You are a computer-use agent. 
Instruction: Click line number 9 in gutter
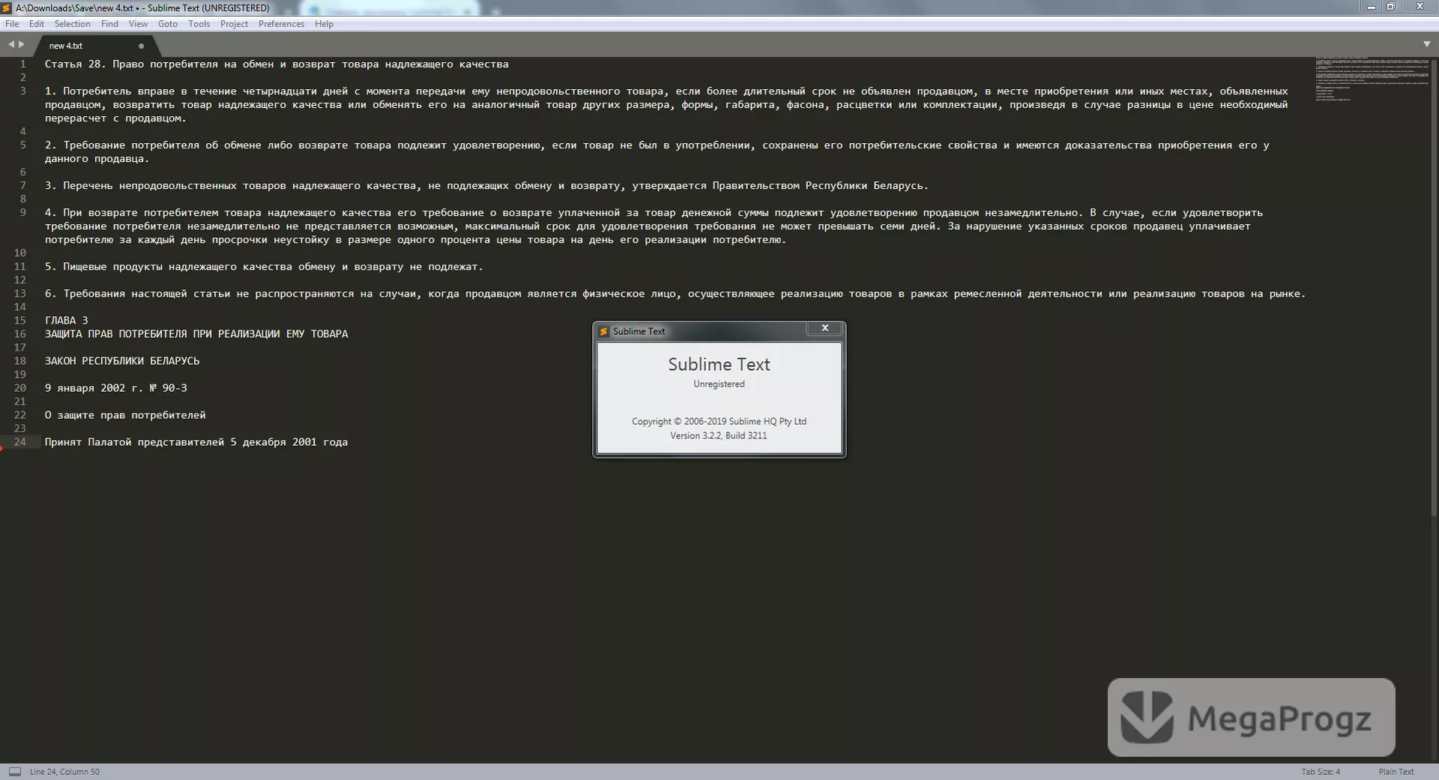[22, 212]
